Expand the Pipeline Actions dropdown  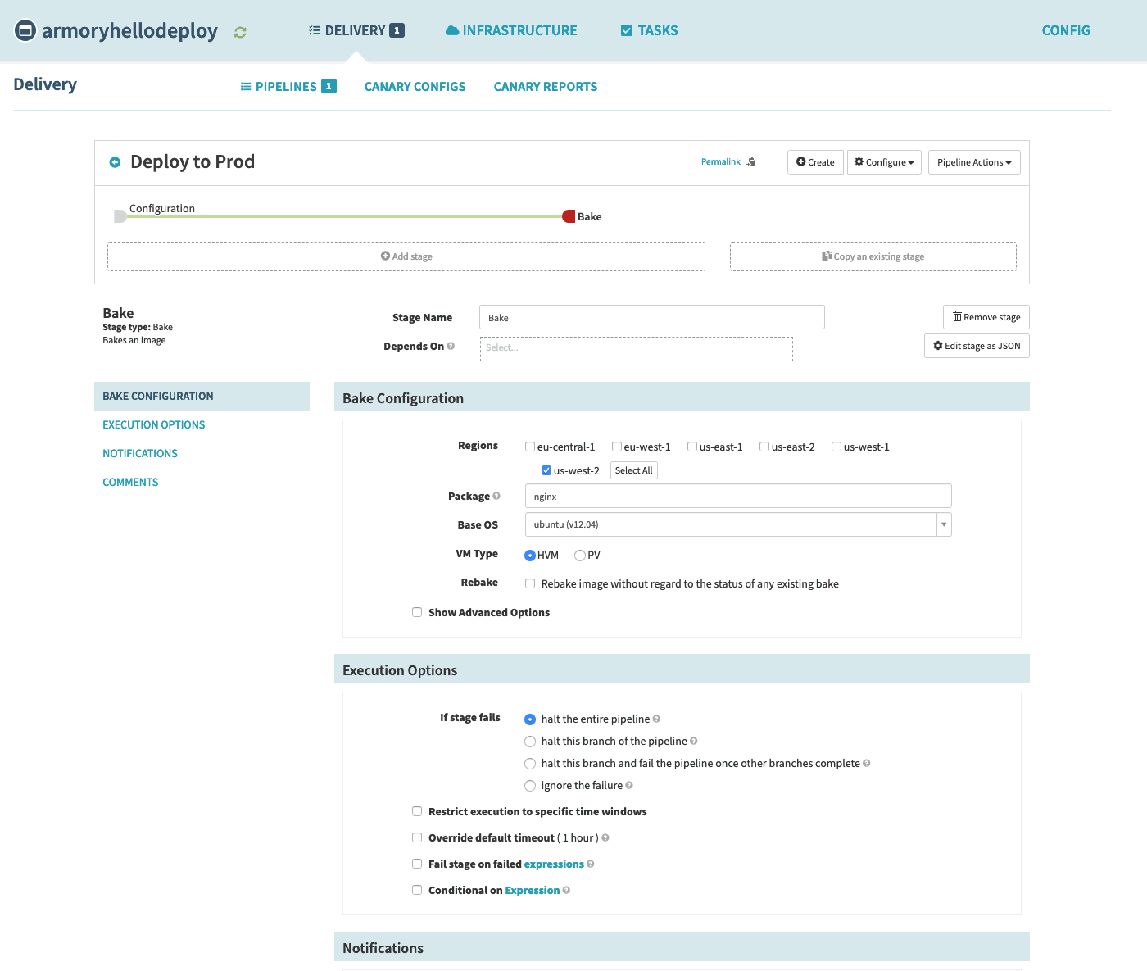[973, 162]
